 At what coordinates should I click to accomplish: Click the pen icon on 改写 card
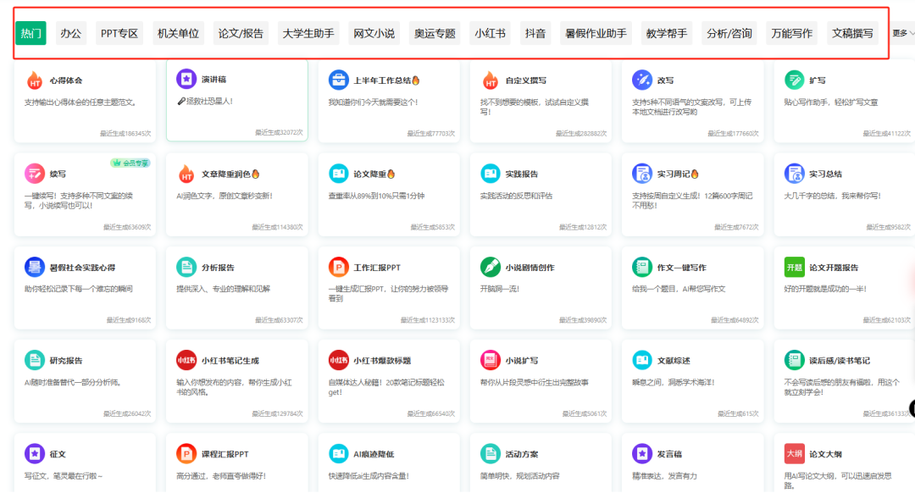(643, 81)
